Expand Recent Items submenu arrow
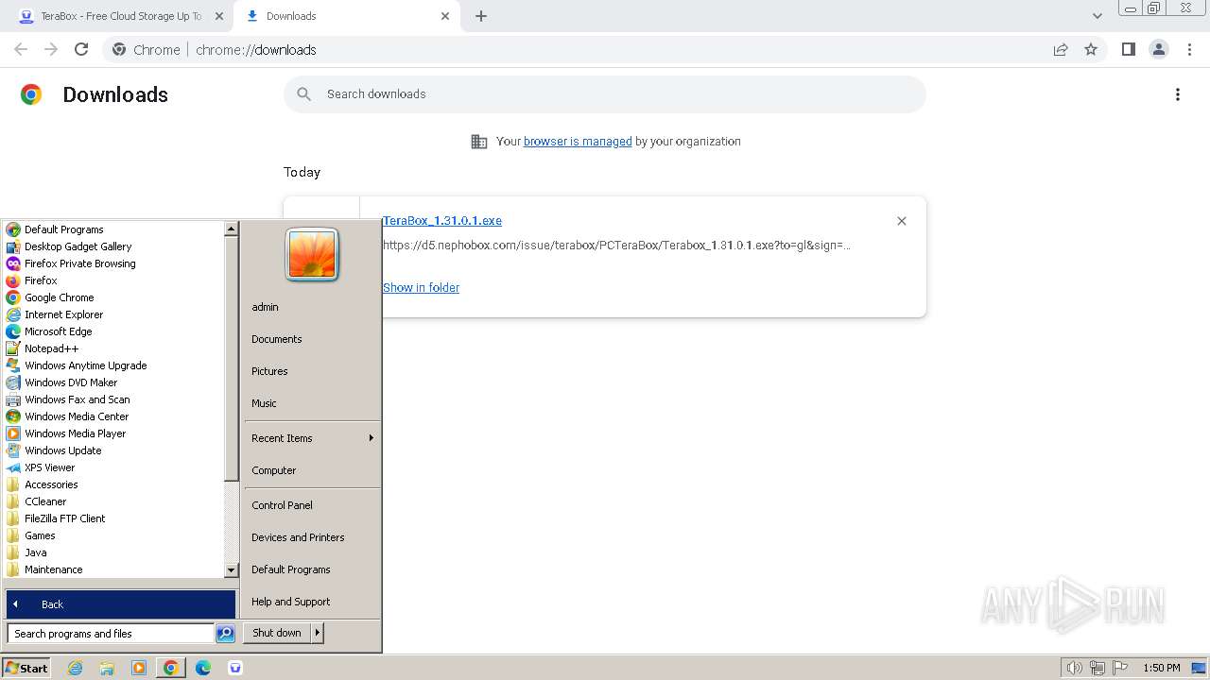This screenshot has width=1210, height=680. (x=372, y=438)
